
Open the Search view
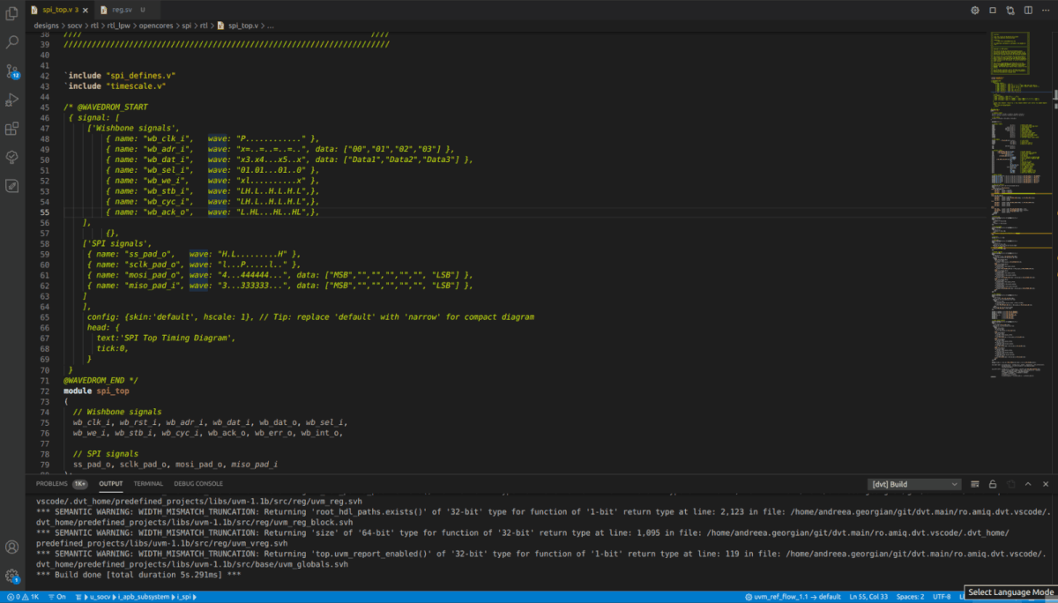(x=11, y=41)
